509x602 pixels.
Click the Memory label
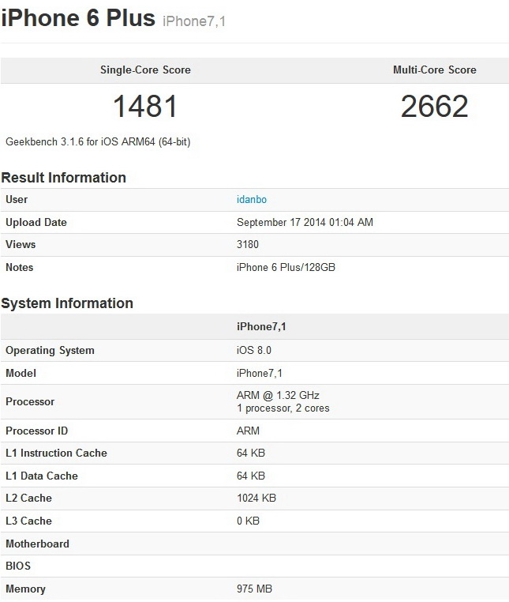pos(26,589)
